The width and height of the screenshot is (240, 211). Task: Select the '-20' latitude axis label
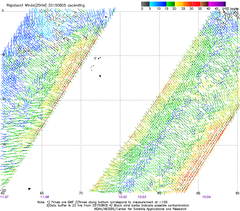tap(3, 190)
